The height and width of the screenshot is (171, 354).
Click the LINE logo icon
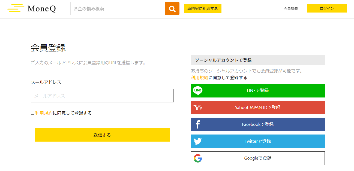pyautogui.click(x=198, y=91)
